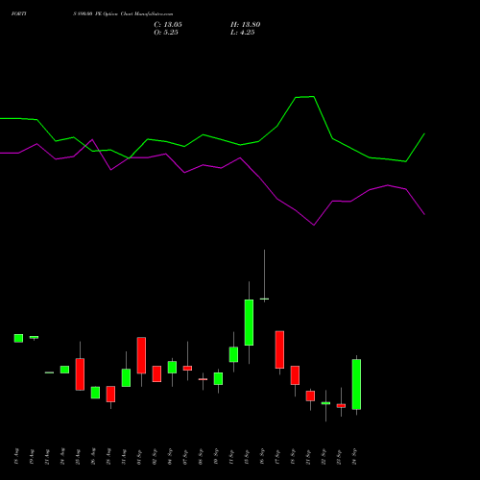Click the 'FORTI' symbol text at top left
480x480 pixels.
pyautogui.click(x=18, y=14)
